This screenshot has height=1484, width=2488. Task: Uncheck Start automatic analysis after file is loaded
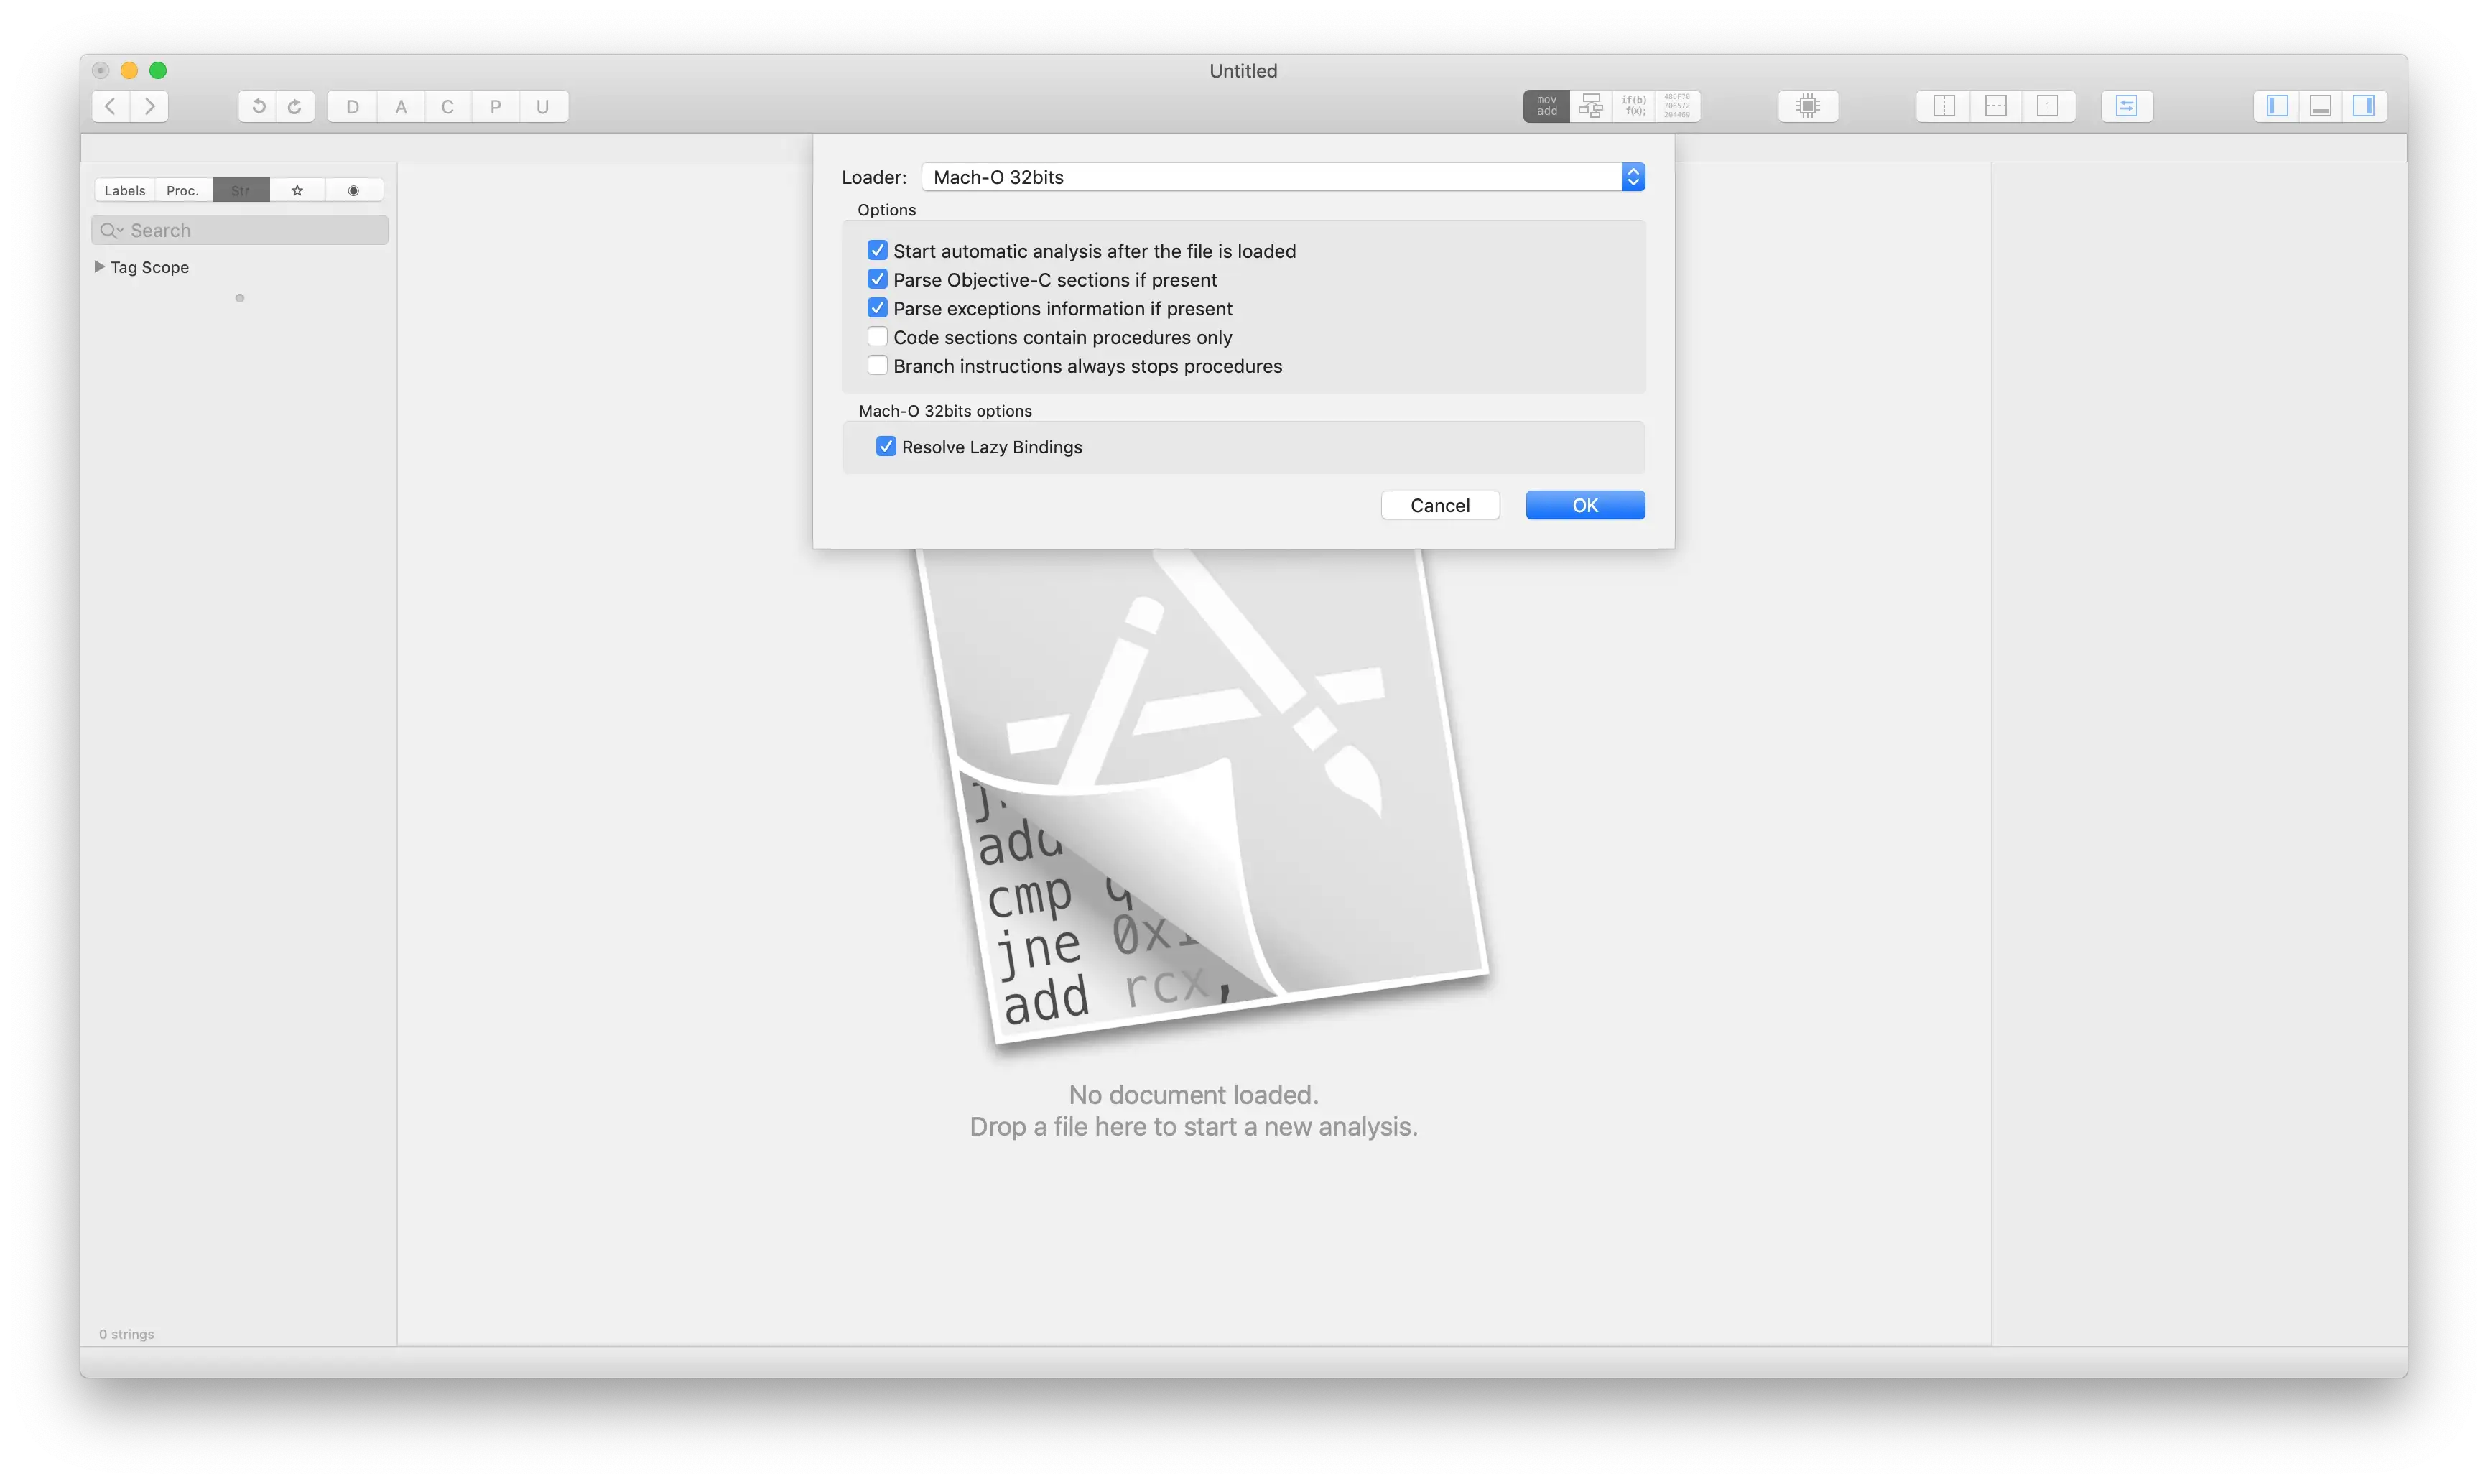pos(877,250)
